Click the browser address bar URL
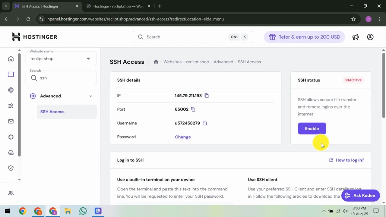The image size is (386, 217). [135, 19]
